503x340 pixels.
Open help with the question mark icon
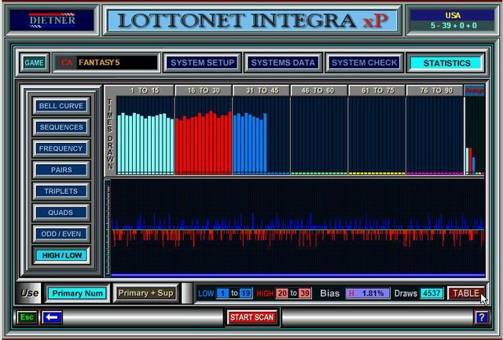[x=481, y=317]
